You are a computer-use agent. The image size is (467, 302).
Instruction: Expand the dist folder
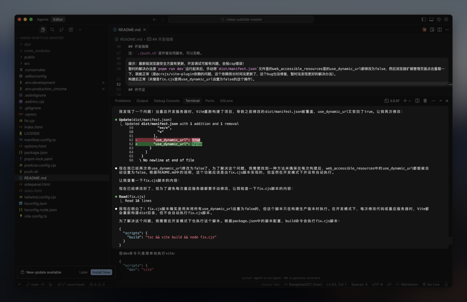27,45
